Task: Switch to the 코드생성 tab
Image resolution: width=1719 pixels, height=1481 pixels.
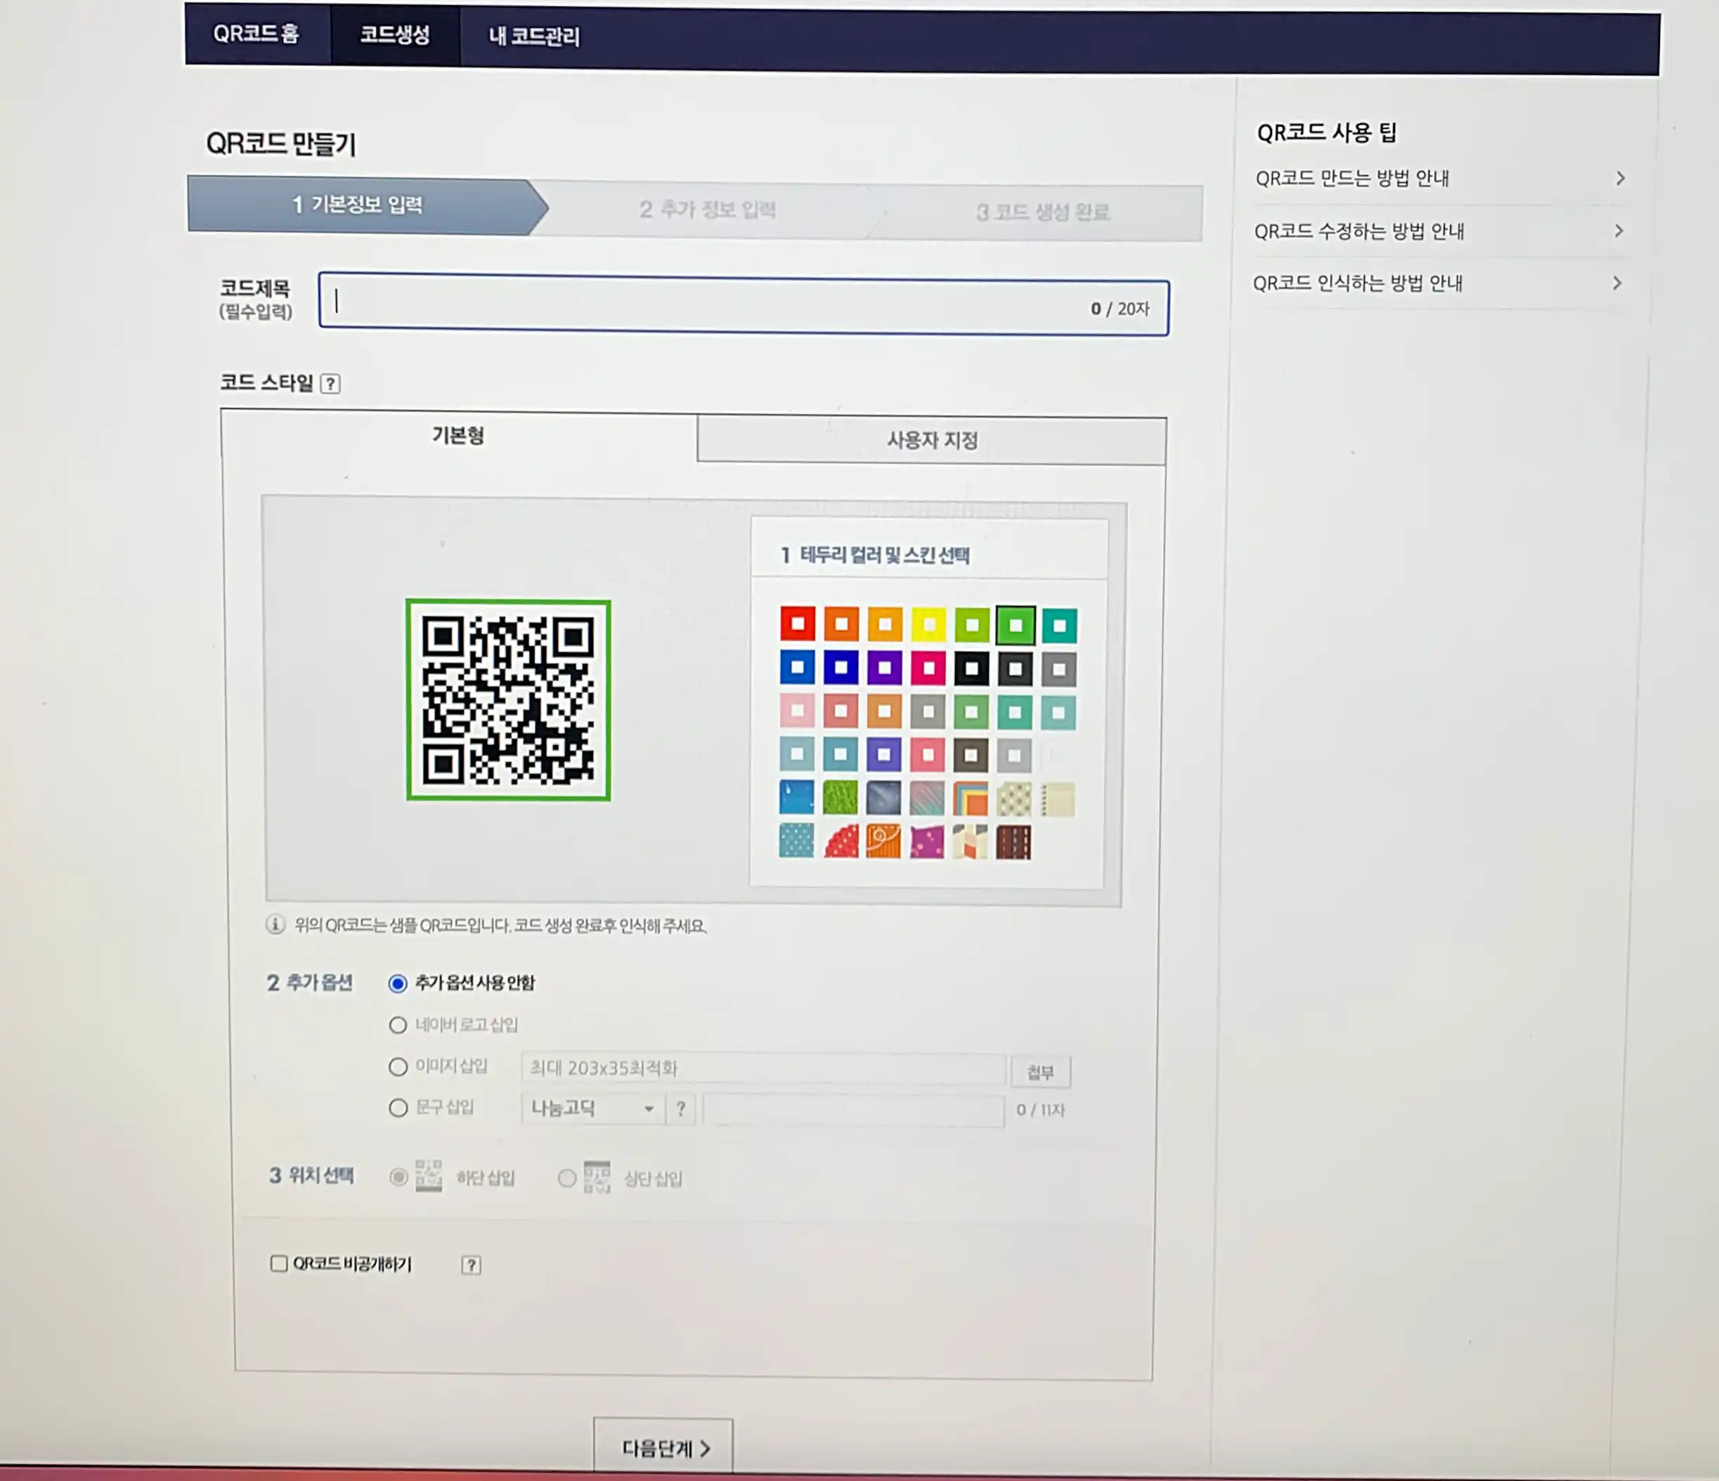Action: tap(395, 35)
